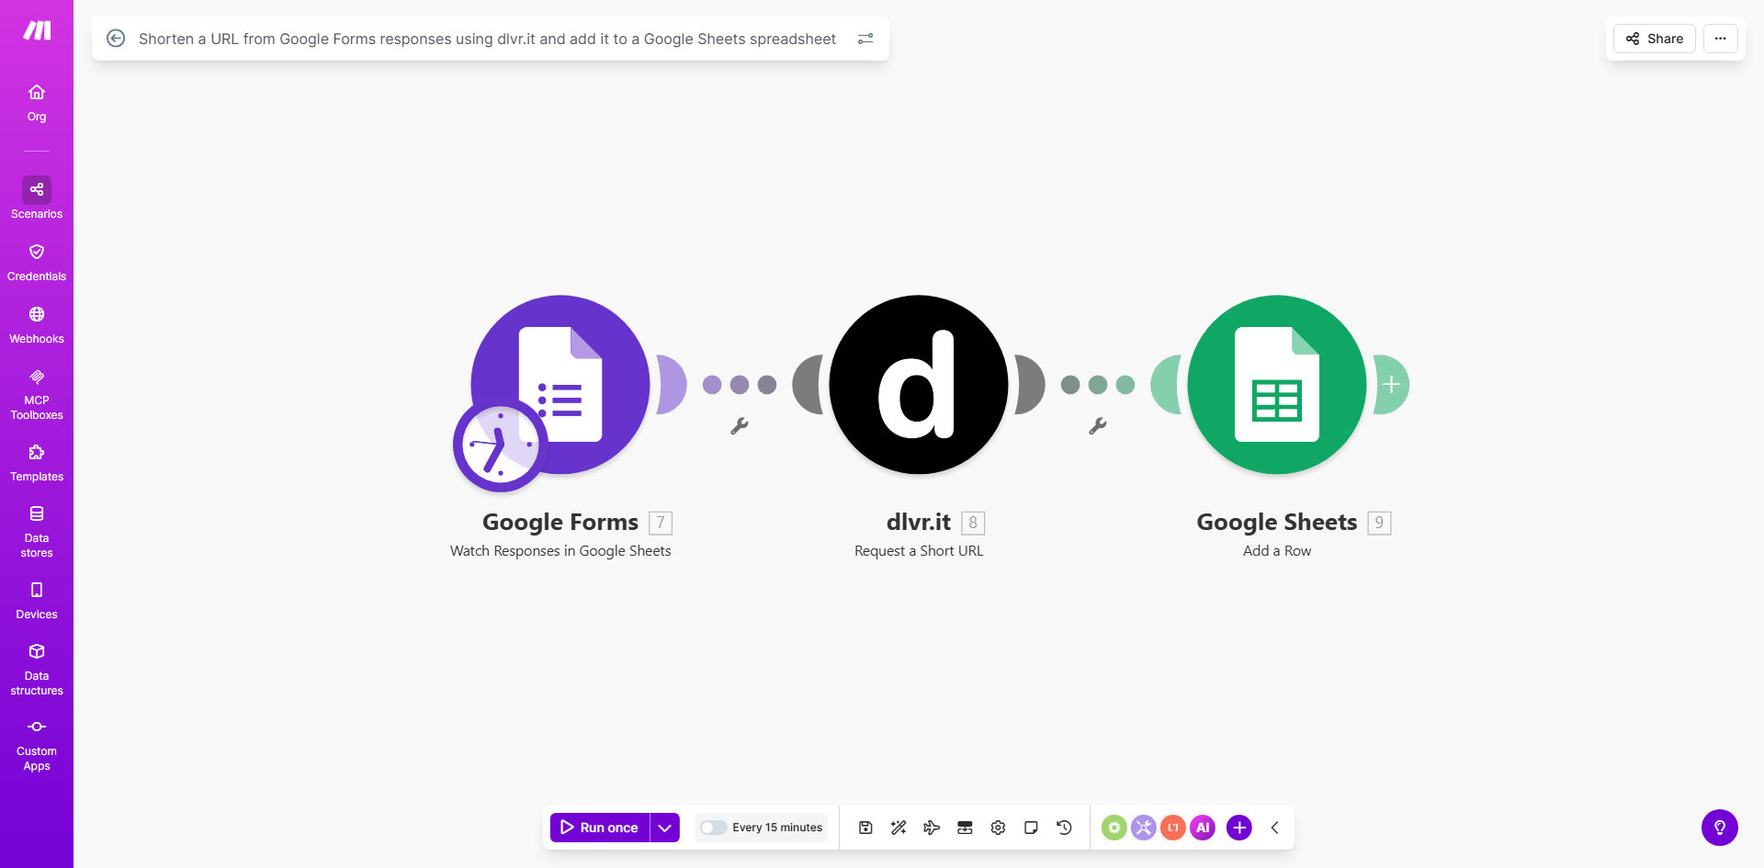
Task: Click the Google Sheets module title
Action: (1277, 522)
